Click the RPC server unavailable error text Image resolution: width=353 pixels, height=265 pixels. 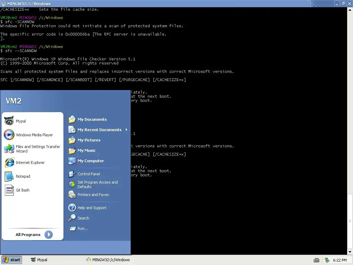tap(83, 34)
